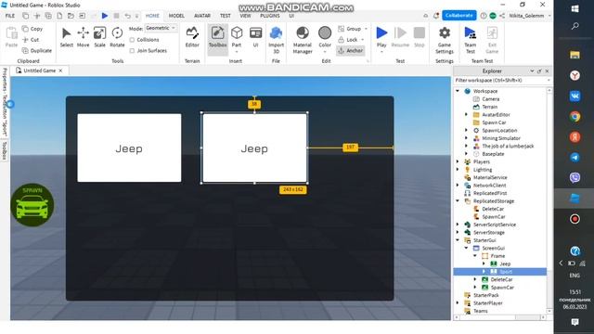This screenshot has height=334, width=594.
Task: Pick the Rotate tool
Action: (x=117, y=37)
